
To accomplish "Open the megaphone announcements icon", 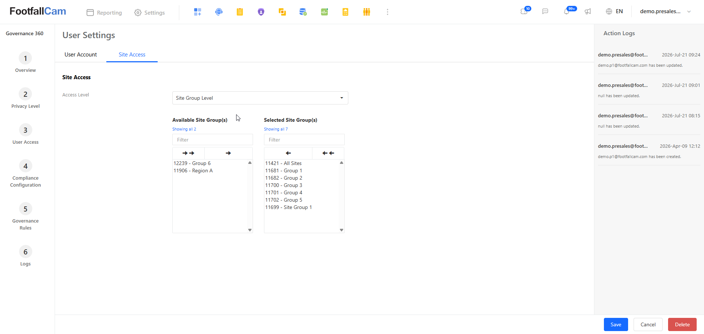I will coord(588,11).
